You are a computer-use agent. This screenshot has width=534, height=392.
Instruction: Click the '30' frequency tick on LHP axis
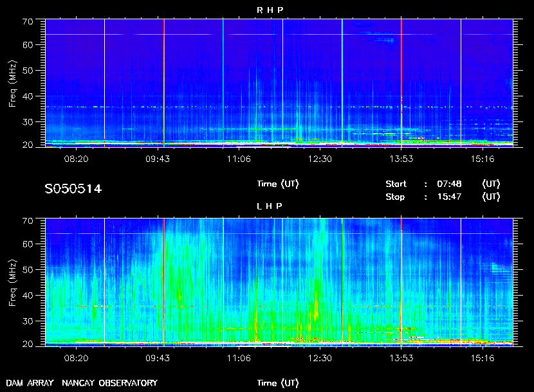pos(28,321)
